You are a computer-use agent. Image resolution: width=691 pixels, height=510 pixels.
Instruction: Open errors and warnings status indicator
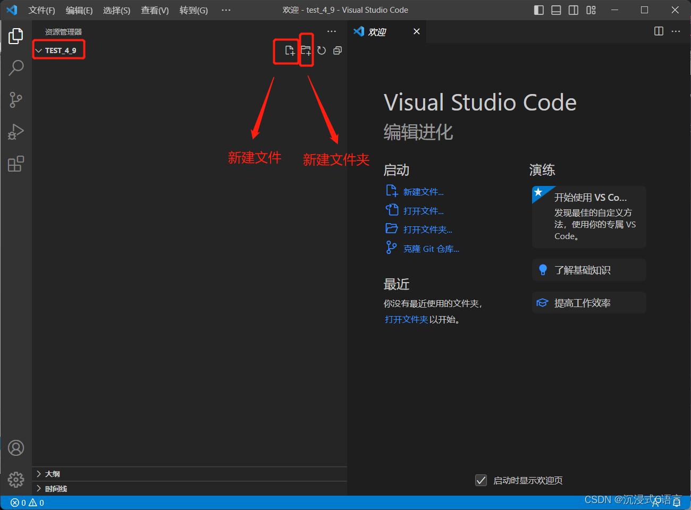27,503
